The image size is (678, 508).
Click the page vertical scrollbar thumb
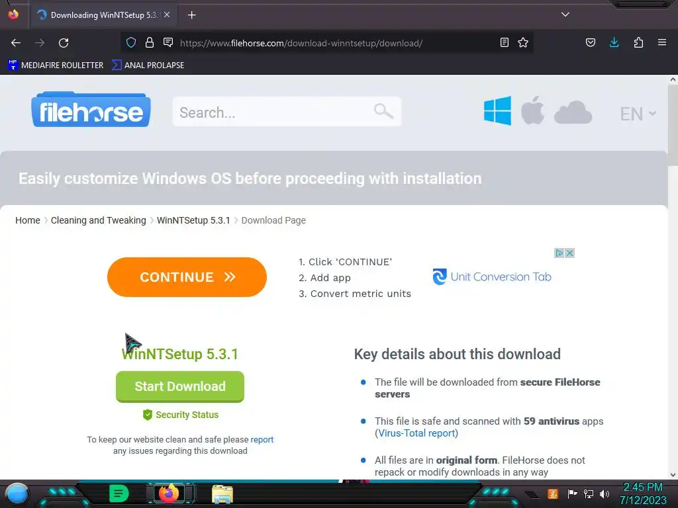click(673, 125)
